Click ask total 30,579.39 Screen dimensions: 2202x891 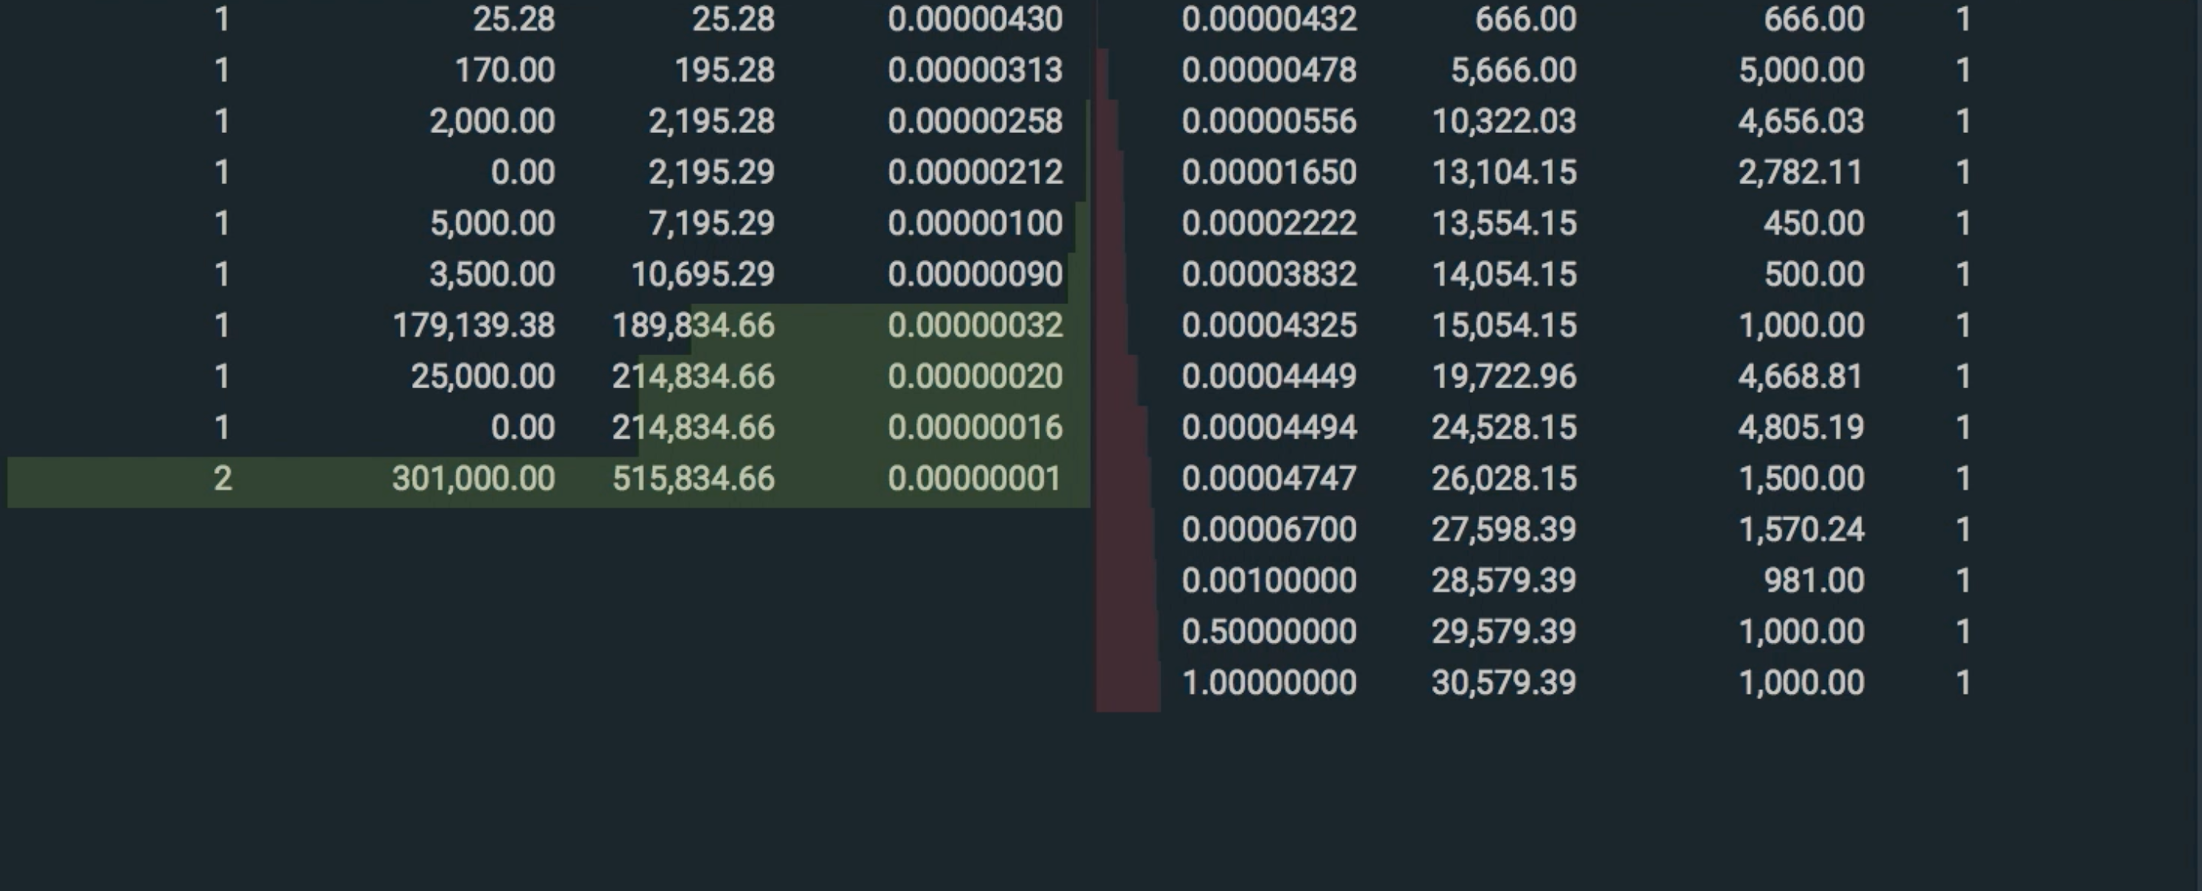[x=1504, y=683]
